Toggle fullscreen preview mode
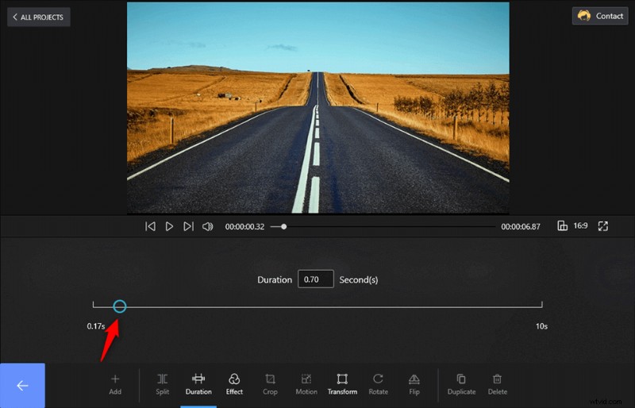The width and height of the screenshot is (635, 408). point(603,226)
